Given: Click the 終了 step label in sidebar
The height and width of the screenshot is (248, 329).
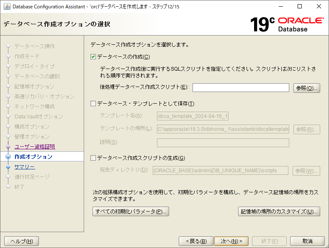Looking at the screenshot, I should tap(19, 187).
